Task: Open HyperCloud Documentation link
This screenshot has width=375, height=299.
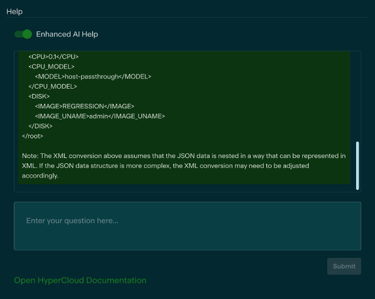Action: tap(80, 280)
